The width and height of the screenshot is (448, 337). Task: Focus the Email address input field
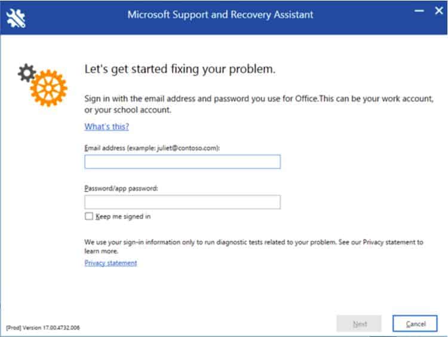click(x=183, y=162)
